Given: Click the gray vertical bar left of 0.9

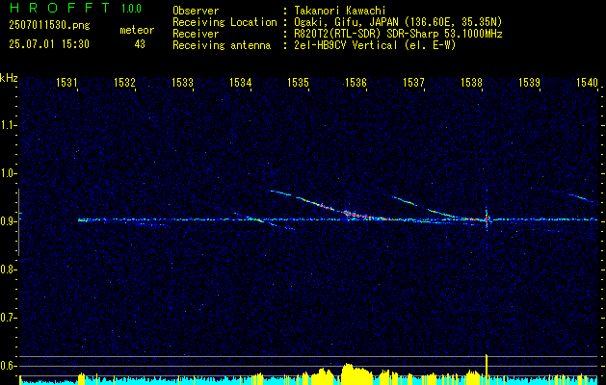Looking at the screenshot, I should (x=18, y=222).
